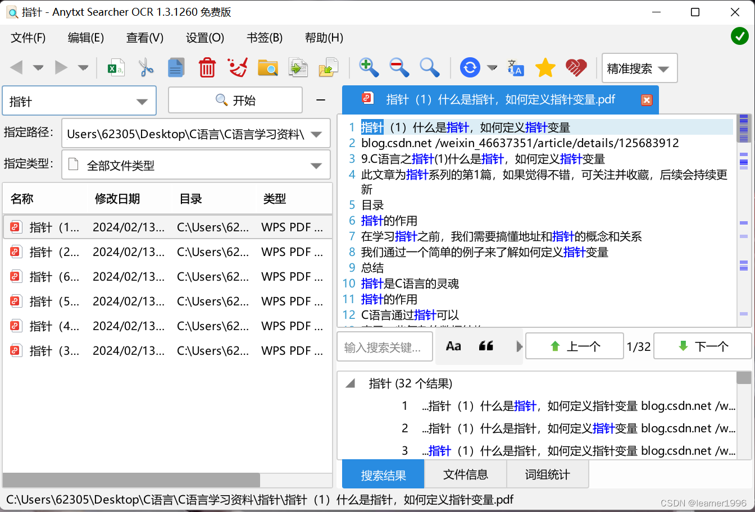
Task: Click the 下一个 next match button
Action: [703, 346]
